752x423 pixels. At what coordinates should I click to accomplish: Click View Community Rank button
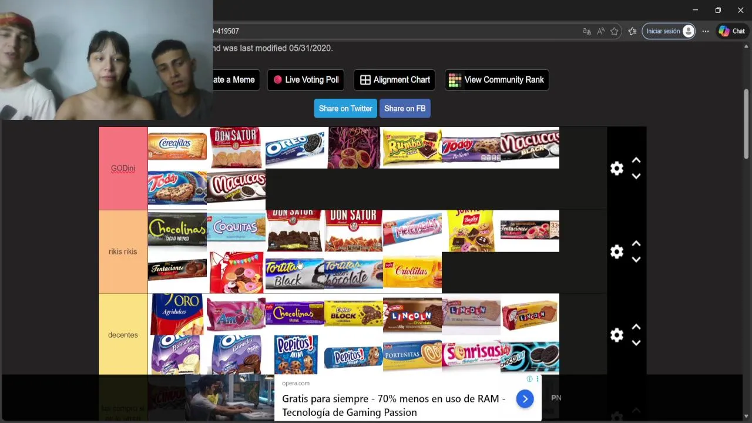pos(496,80)
